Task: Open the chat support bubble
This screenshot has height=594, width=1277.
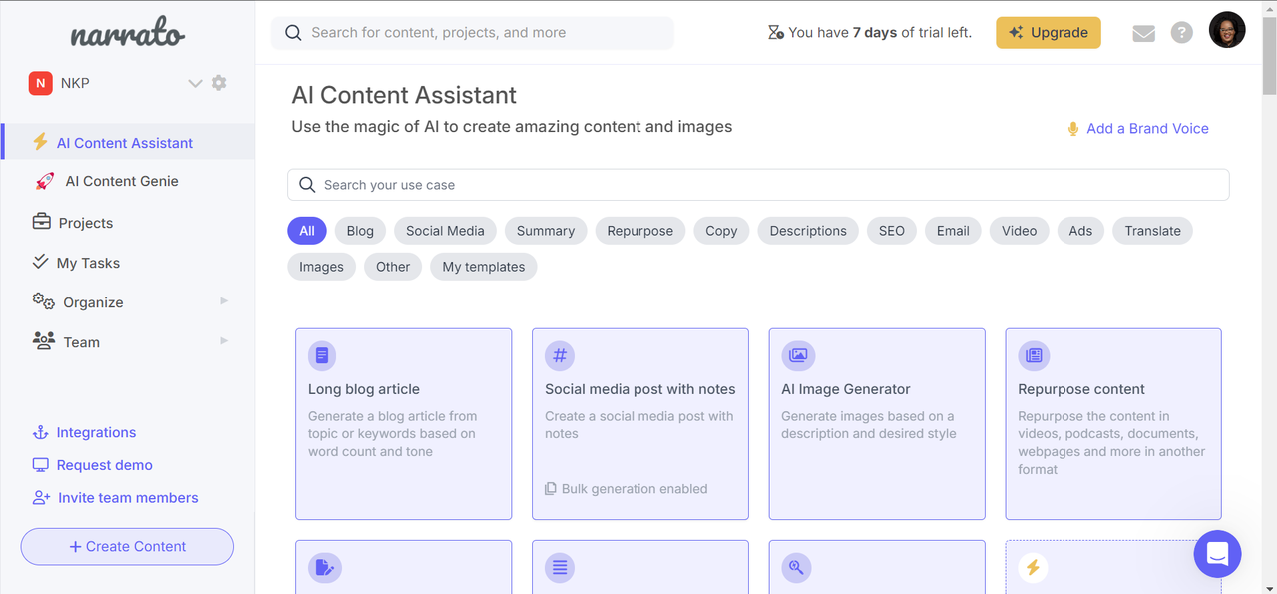Action: click(1217, 554)
